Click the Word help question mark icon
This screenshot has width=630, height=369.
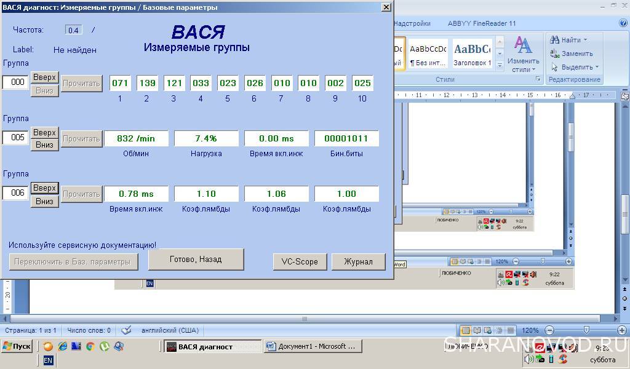[x=623, y=23]
